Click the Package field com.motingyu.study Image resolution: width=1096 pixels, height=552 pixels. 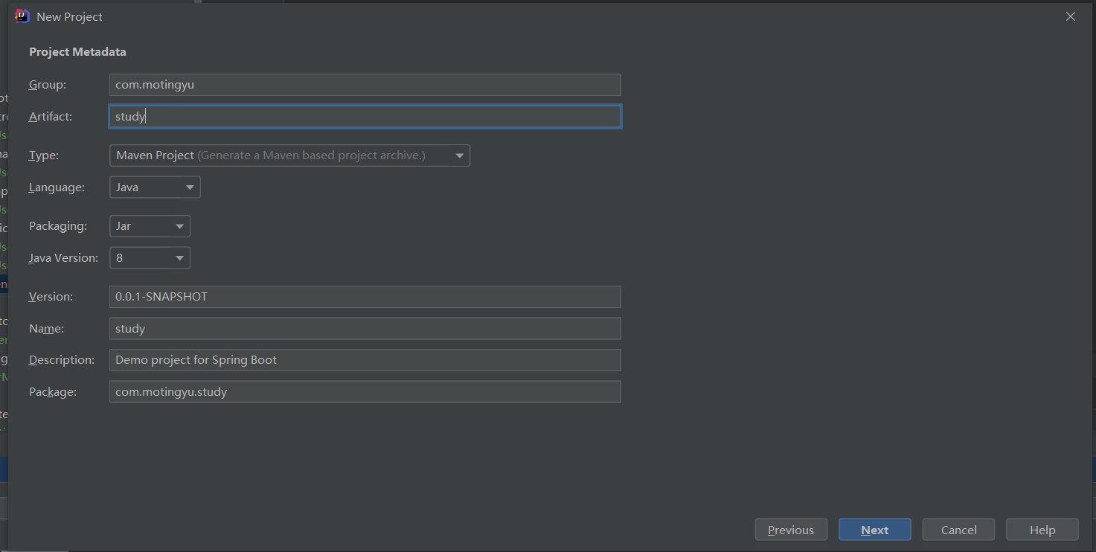[x=365, y=392]
